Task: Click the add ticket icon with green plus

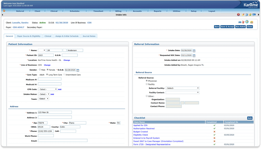Action: tap(250, 15)
